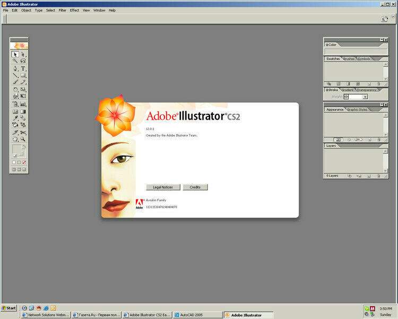Select the Paintbrush tool

(x=15, y=82)
